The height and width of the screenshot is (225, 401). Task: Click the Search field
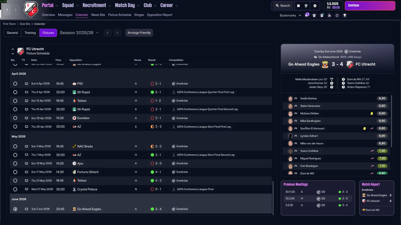[x=283, y=6]
